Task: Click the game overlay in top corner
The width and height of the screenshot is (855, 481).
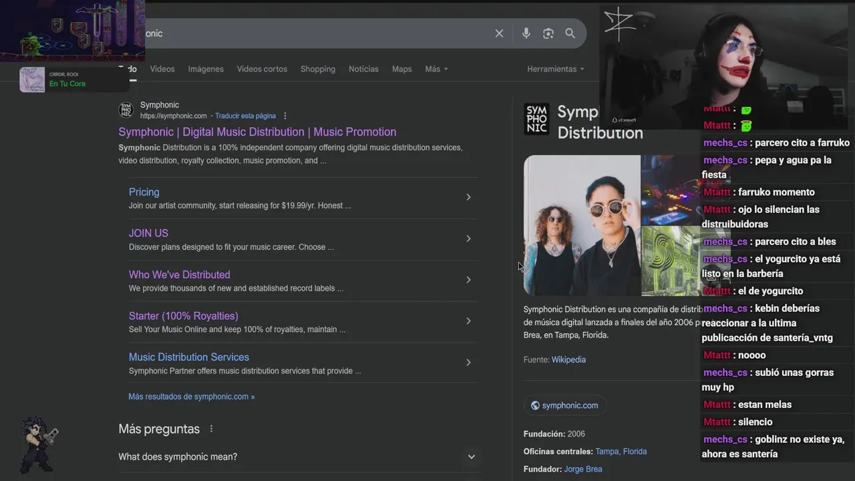Action: pos(72,31)
